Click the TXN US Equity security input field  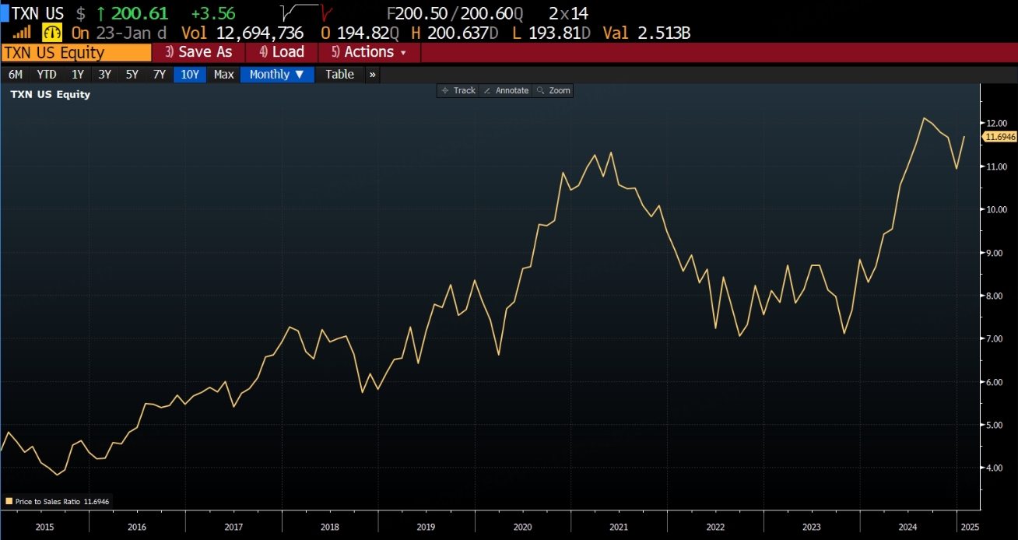(x=76, y=52)
